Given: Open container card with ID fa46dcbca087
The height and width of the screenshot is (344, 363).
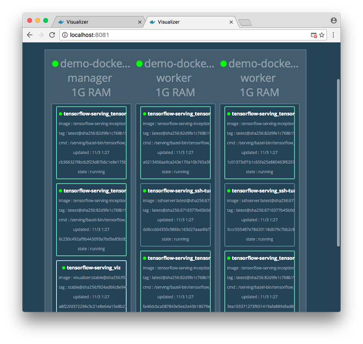Looking at the screenshot, I should pyautogui.click(x=176, y=281).
